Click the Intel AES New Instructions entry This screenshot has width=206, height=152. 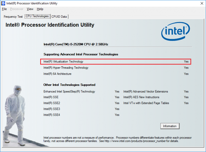pos(141,97)
